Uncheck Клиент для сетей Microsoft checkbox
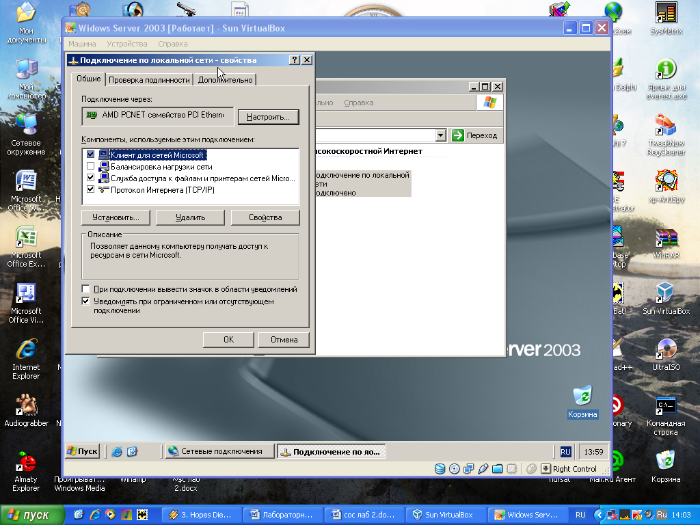Image resolution: width=700 pixels, height=525 pixels. coord(91,154)
